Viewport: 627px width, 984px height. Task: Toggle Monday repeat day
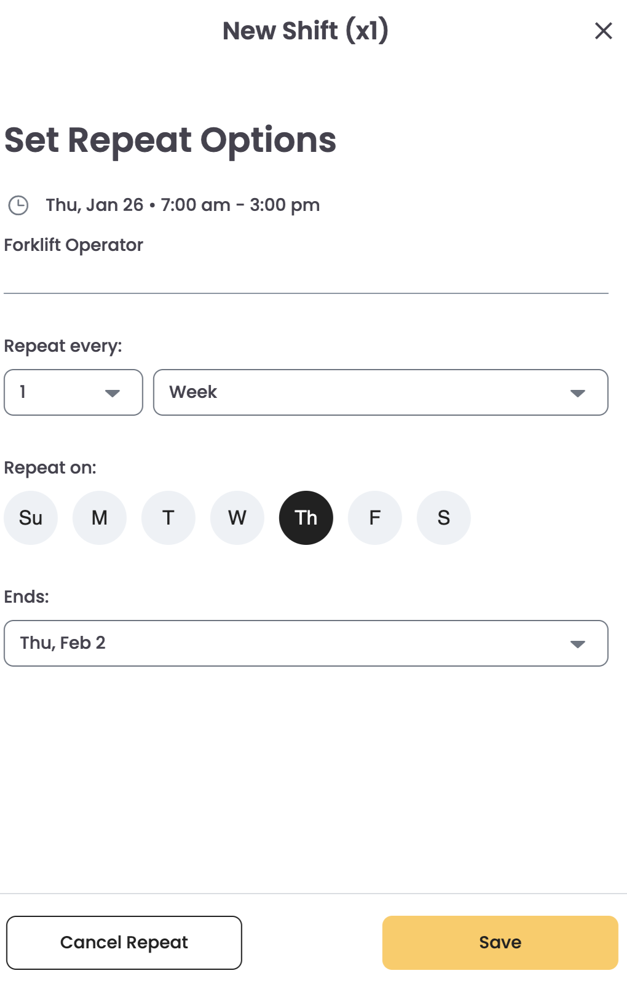point(100,518)
